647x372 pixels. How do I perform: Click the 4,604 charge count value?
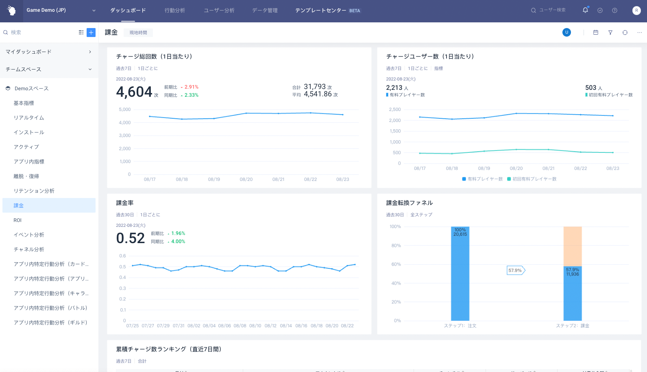coord(134,92)
